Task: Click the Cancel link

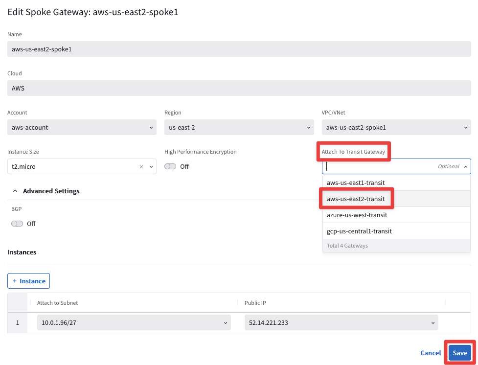Action: click(431, 353)
